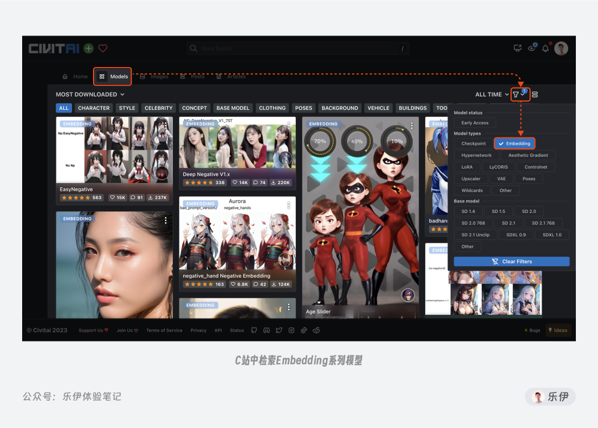Toggle the Hypernetwork filter chip
Image resolution: width=598 pixels, height=428 pixels.
click(x=476, y=155)
